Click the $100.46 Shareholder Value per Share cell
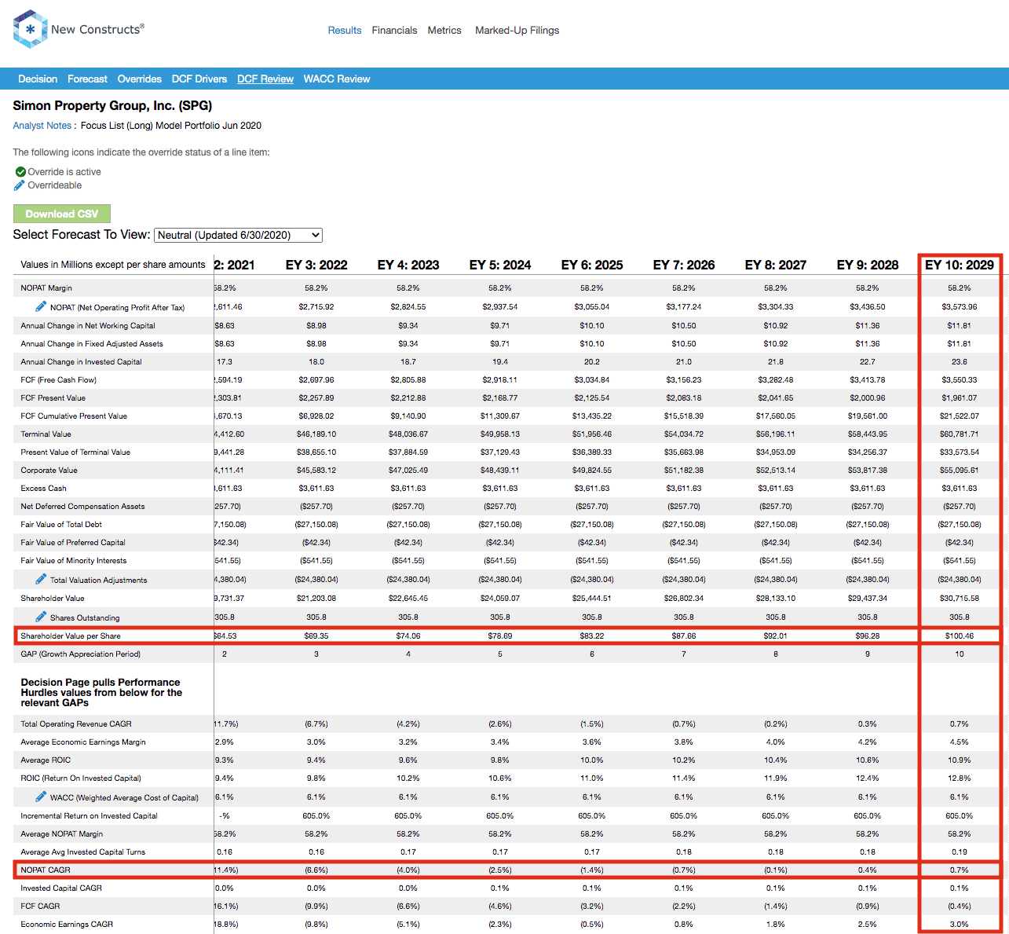Screen dimensions: 1009x934 (960, 636)
